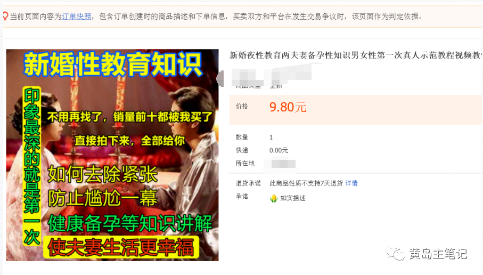Click the 退货承诺 label
Image resolution: width=483 pixels, height=275 pixels.
click(248, 183)
